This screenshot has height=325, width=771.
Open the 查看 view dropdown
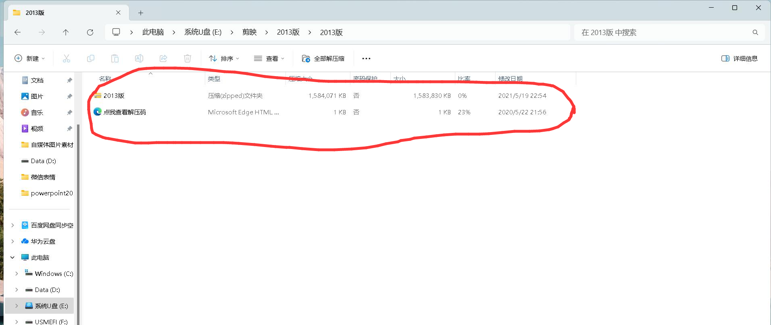coord(269,58)
